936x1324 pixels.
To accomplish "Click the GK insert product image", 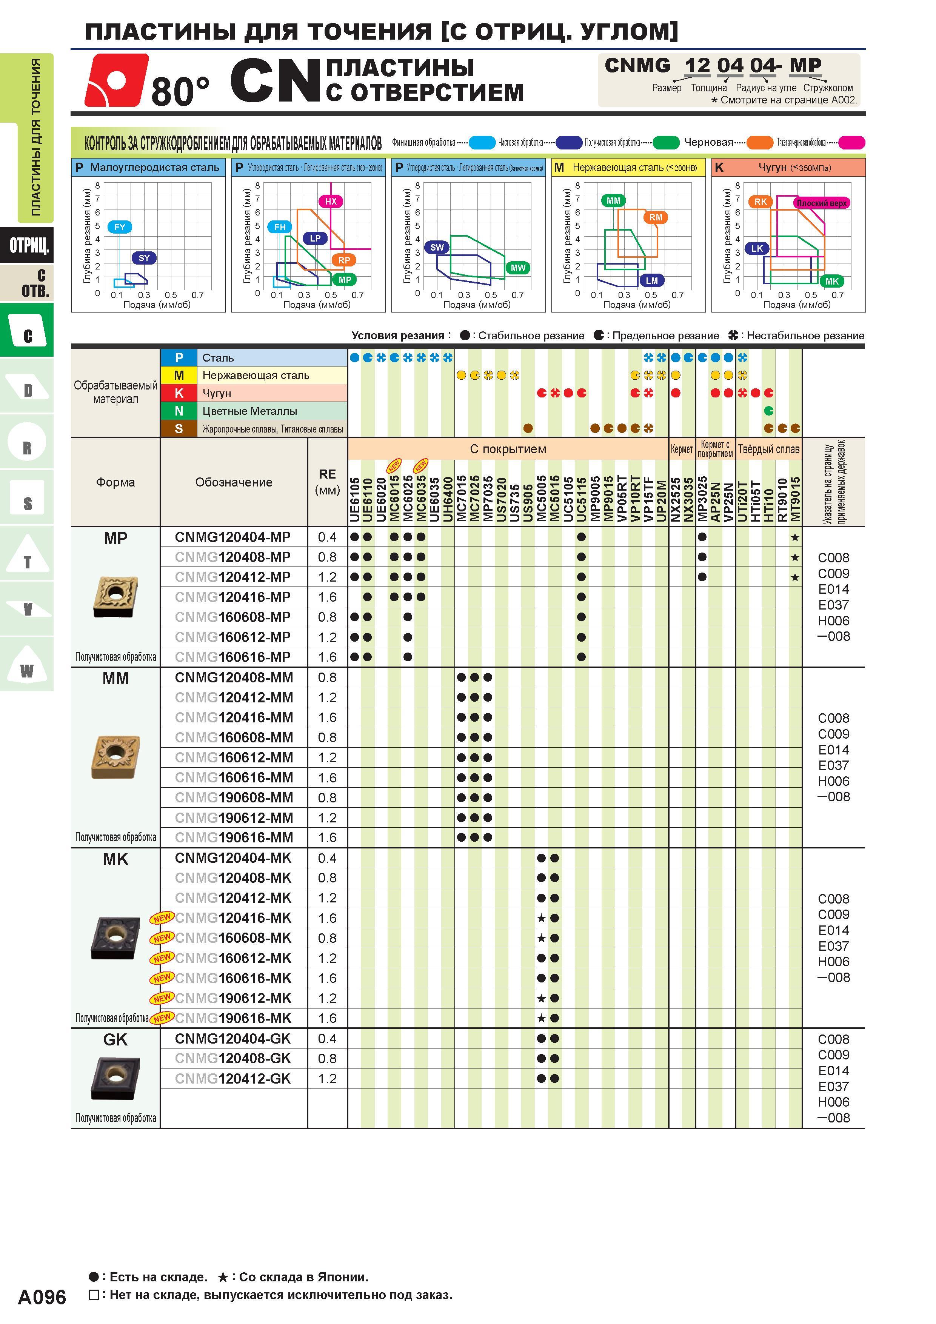I will click(x=115, y=1078).
